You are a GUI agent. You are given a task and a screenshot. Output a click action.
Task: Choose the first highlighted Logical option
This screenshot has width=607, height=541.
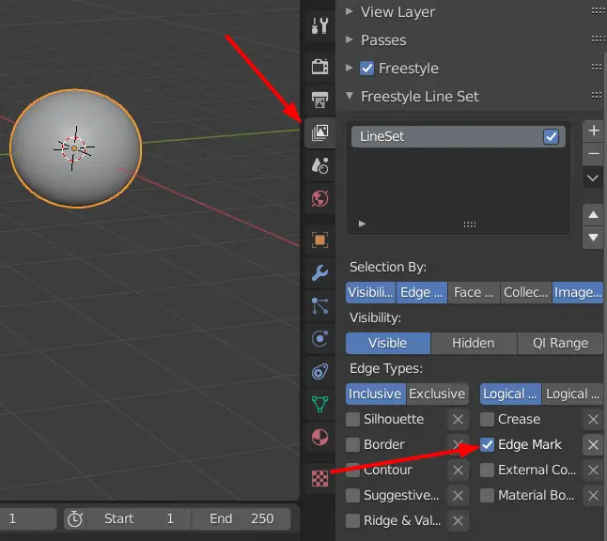(x=510, y=394)
